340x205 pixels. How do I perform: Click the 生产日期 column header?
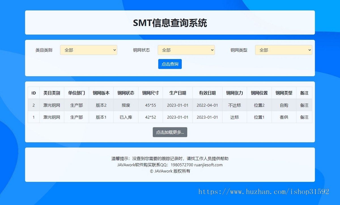click(178, 93)
